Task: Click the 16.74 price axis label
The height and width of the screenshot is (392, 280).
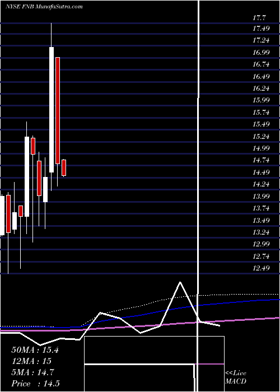Action: pos(261,64)
